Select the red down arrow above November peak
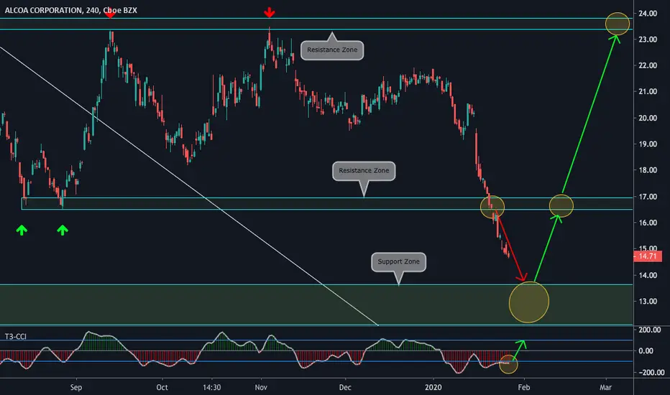 pyautogui.click(x=269, y=12)
